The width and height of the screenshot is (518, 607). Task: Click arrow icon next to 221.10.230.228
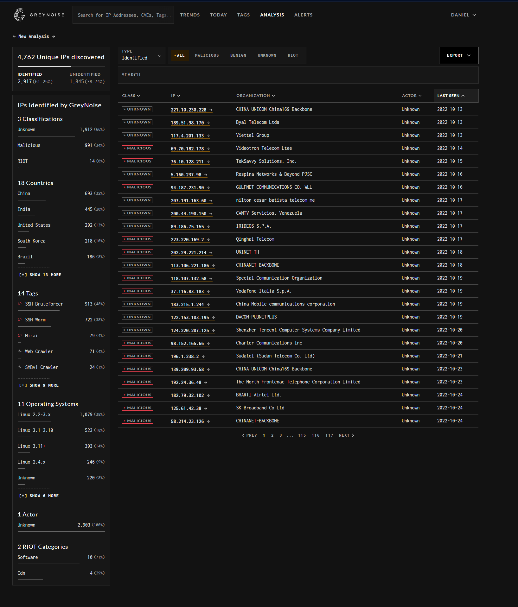(x=211, y=110)
